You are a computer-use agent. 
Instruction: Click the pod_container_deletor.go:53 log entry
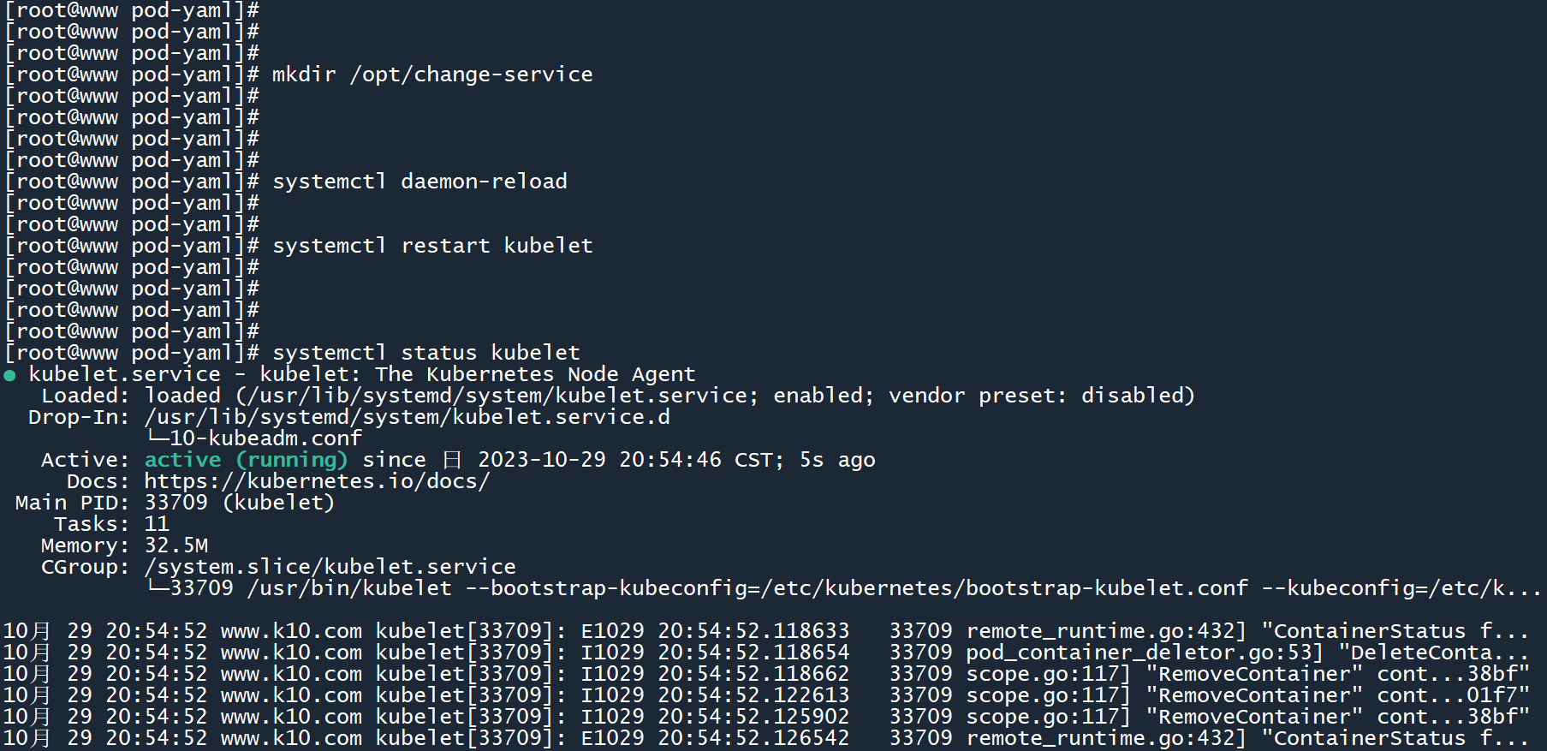pyautogui.click(x=1145, y=653)
